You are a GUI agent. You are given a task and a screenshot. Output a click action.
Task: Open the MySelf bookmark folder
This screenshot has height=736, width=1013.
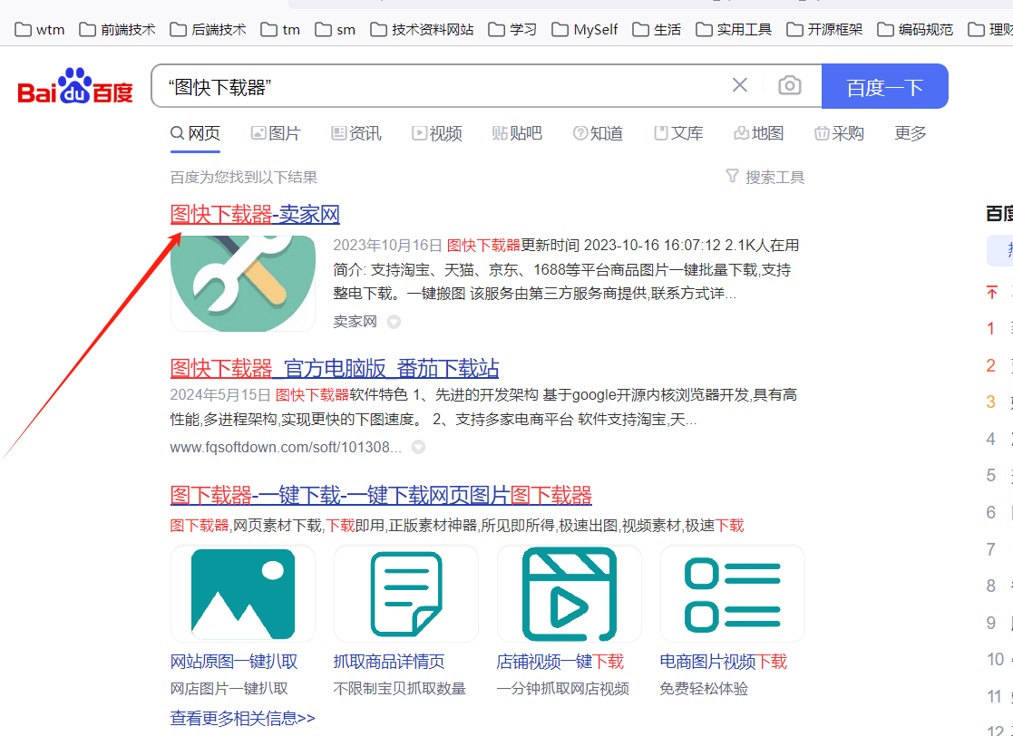click(585, 30)
